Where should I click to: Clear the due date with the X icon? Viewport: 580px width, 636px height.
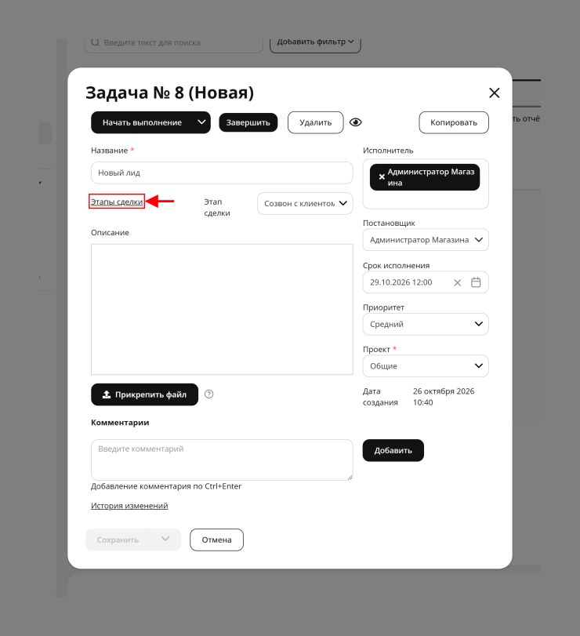(x=457, y=283)
